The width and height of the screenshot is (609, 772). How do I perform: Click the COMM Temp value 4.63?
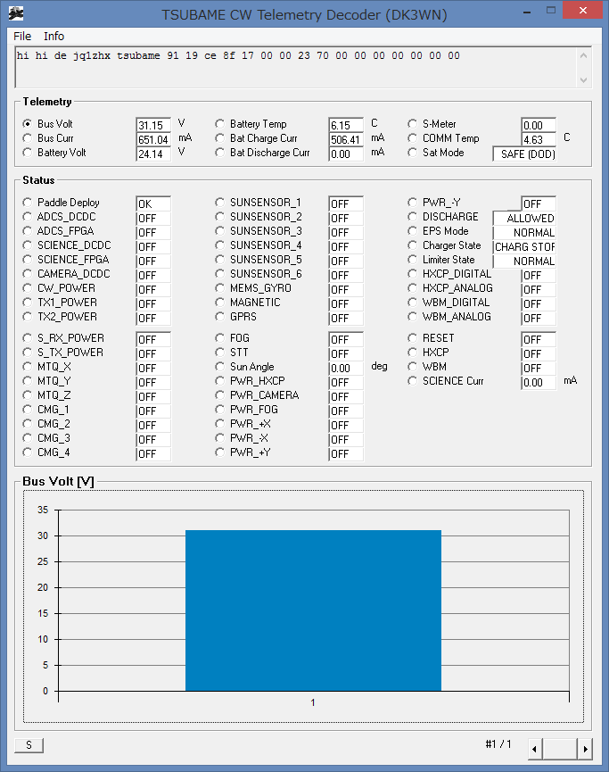tap(539, 139)
